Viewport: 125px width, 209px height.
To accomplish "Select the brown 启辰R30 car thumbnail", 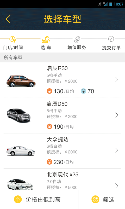I will 21,81.
